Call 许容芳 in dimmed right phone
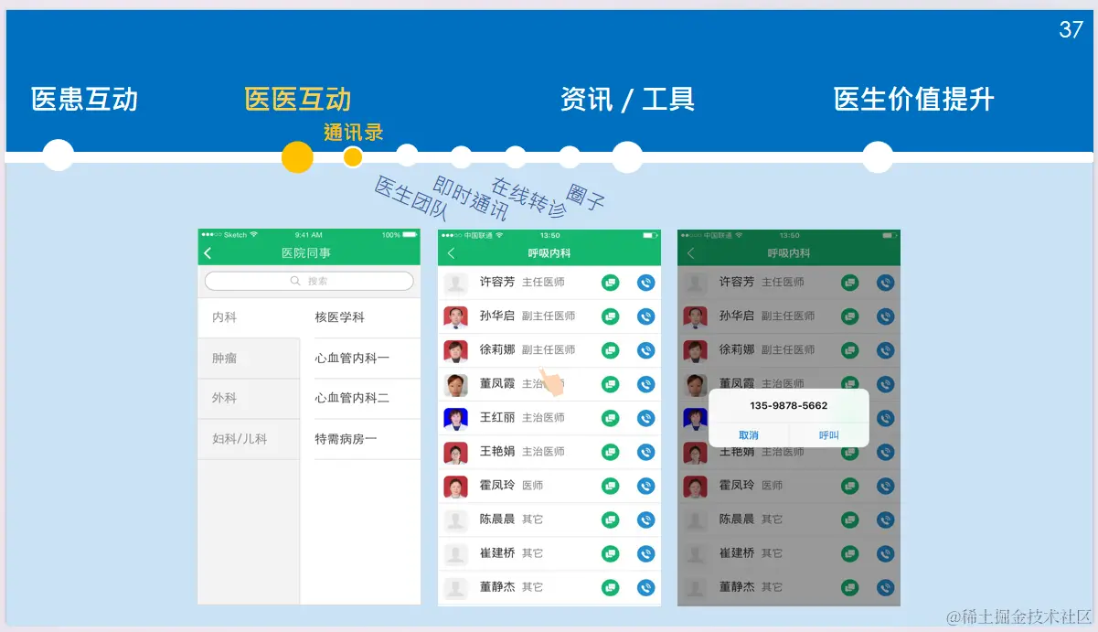The height and width of the screenshot is (632, 1098). coord(886,283)
